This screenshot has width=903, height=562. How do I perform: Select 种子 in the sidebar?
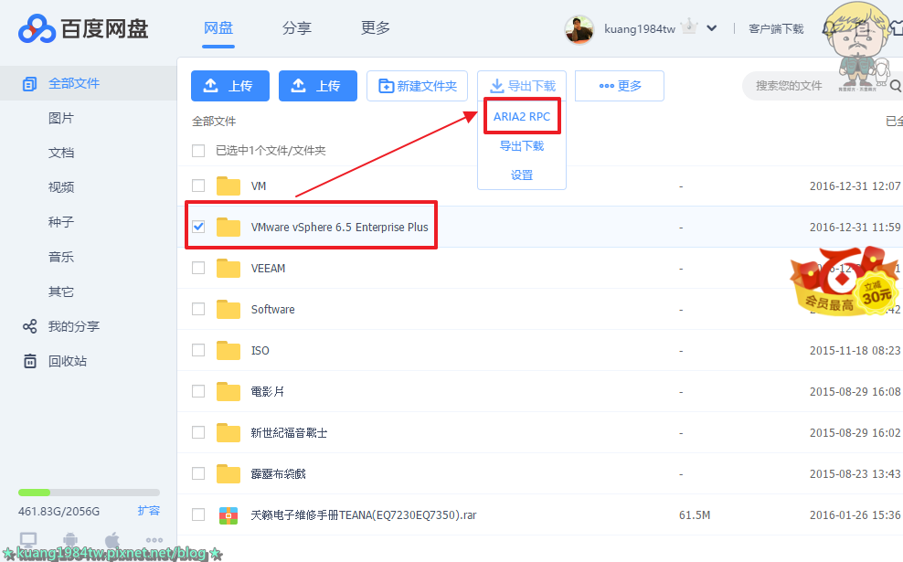61,222
